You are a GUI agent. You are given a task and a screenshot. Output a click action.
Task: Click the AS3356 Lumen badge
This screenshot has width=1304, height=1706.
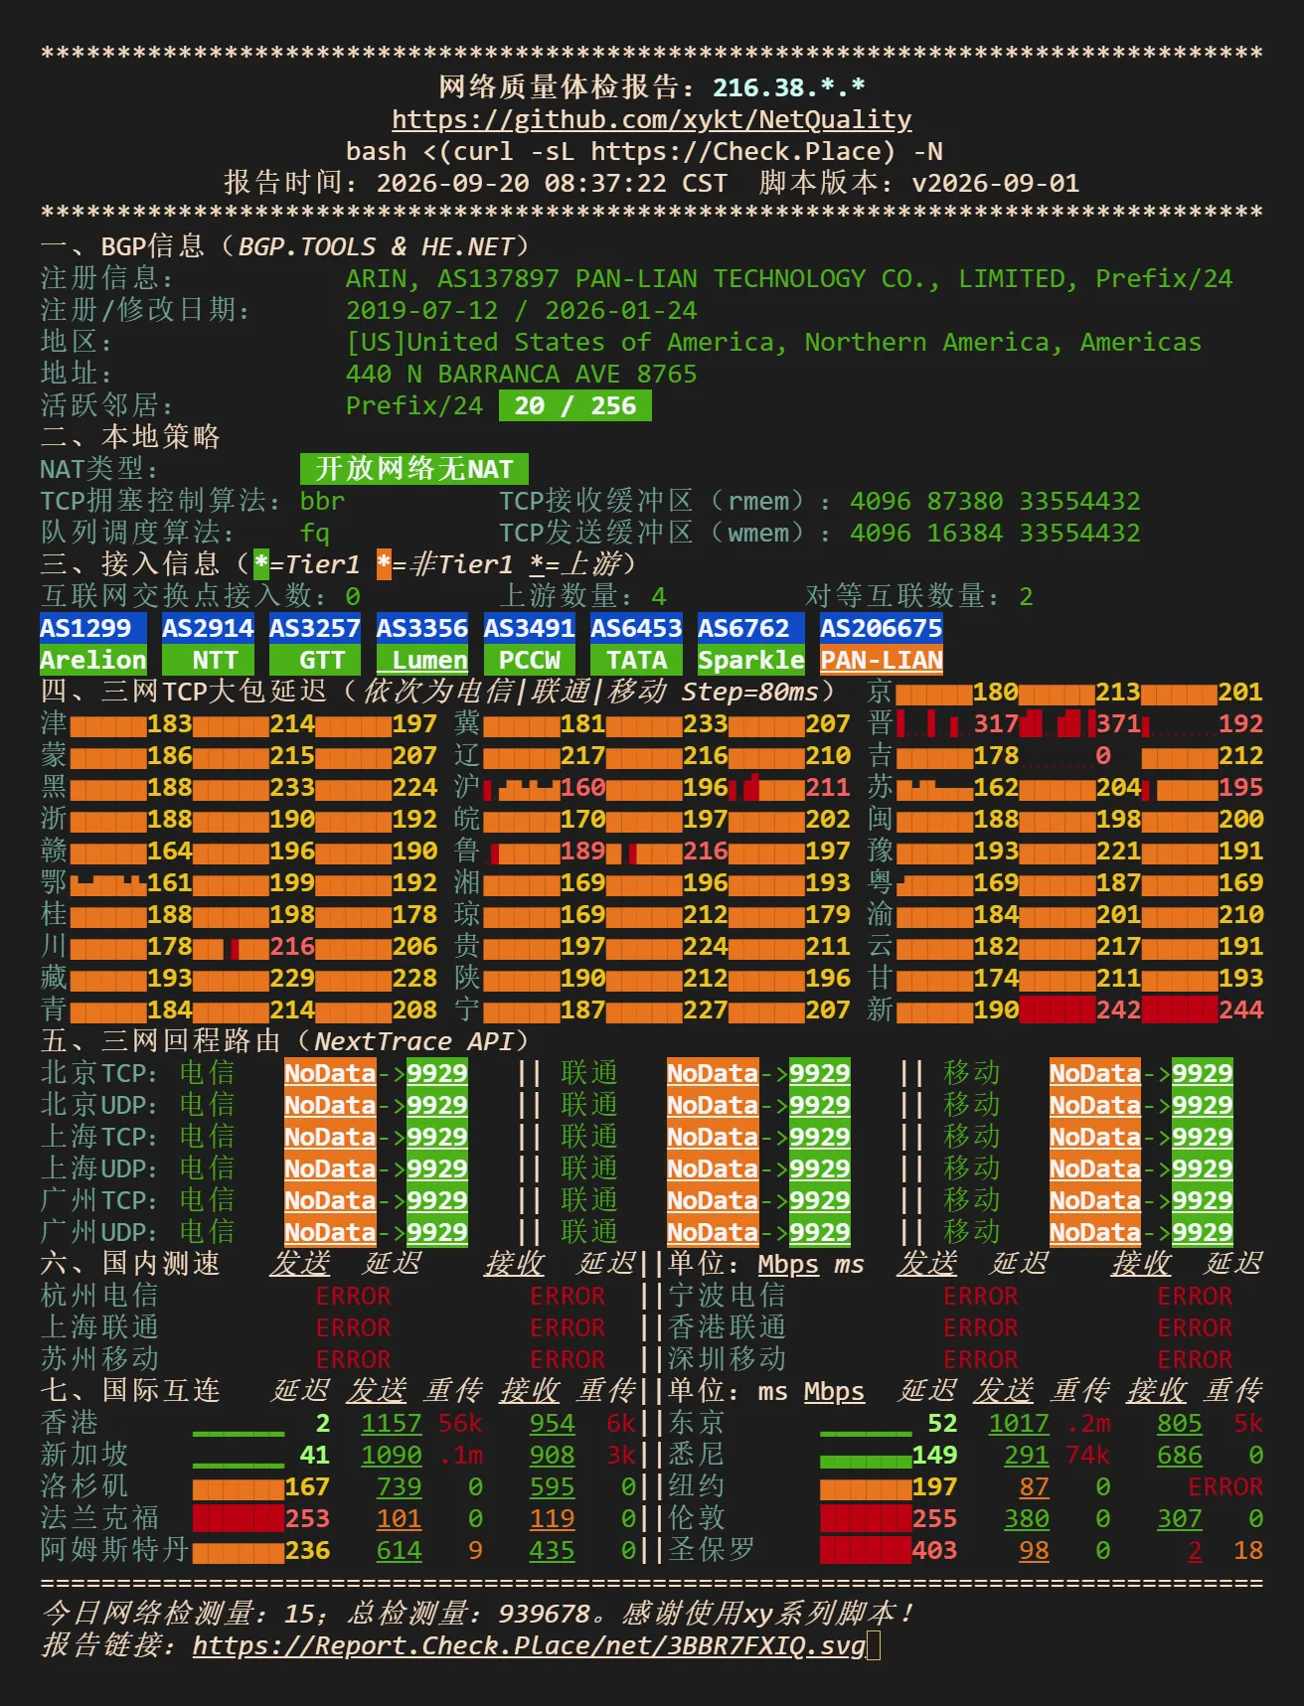coord(422,644)
